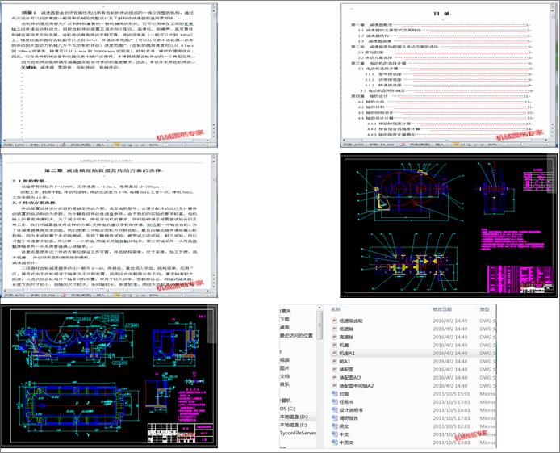This screenshot has height=453, width=560.
Task: Select 本地磁盘 (E:) drive
Action: (294, 425)
